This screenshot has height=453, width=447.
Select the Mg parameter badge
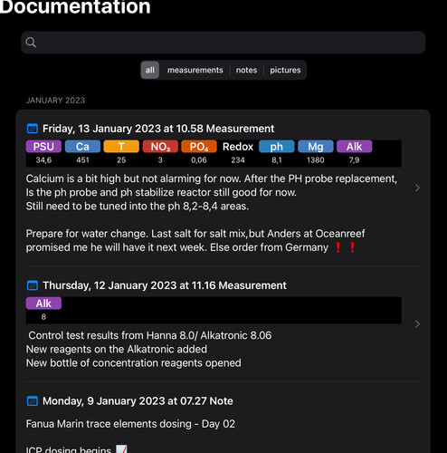tap(316, 147)
